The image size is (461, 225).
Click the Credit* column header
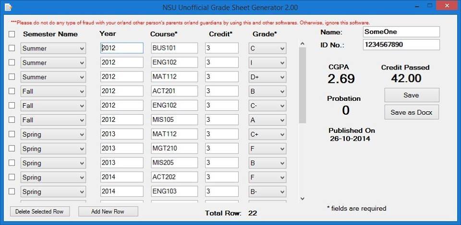pos(221,34)
